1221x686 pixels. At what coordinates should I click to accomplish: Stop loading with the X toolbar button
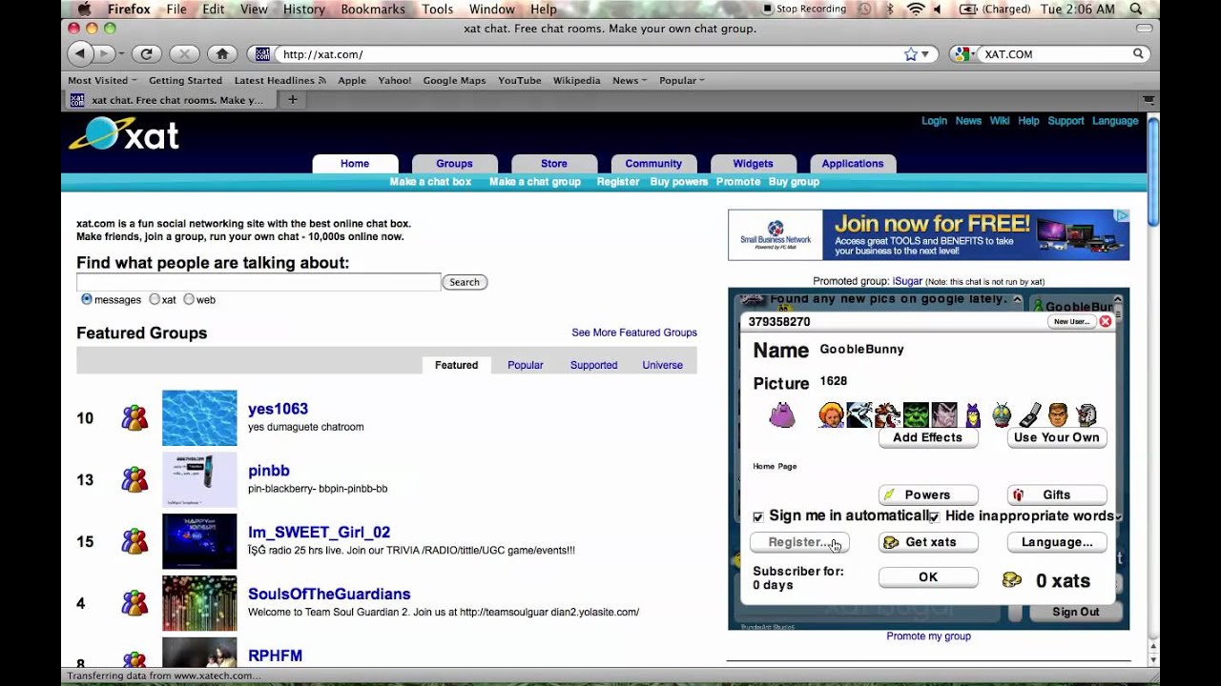(x=184, y=54)
